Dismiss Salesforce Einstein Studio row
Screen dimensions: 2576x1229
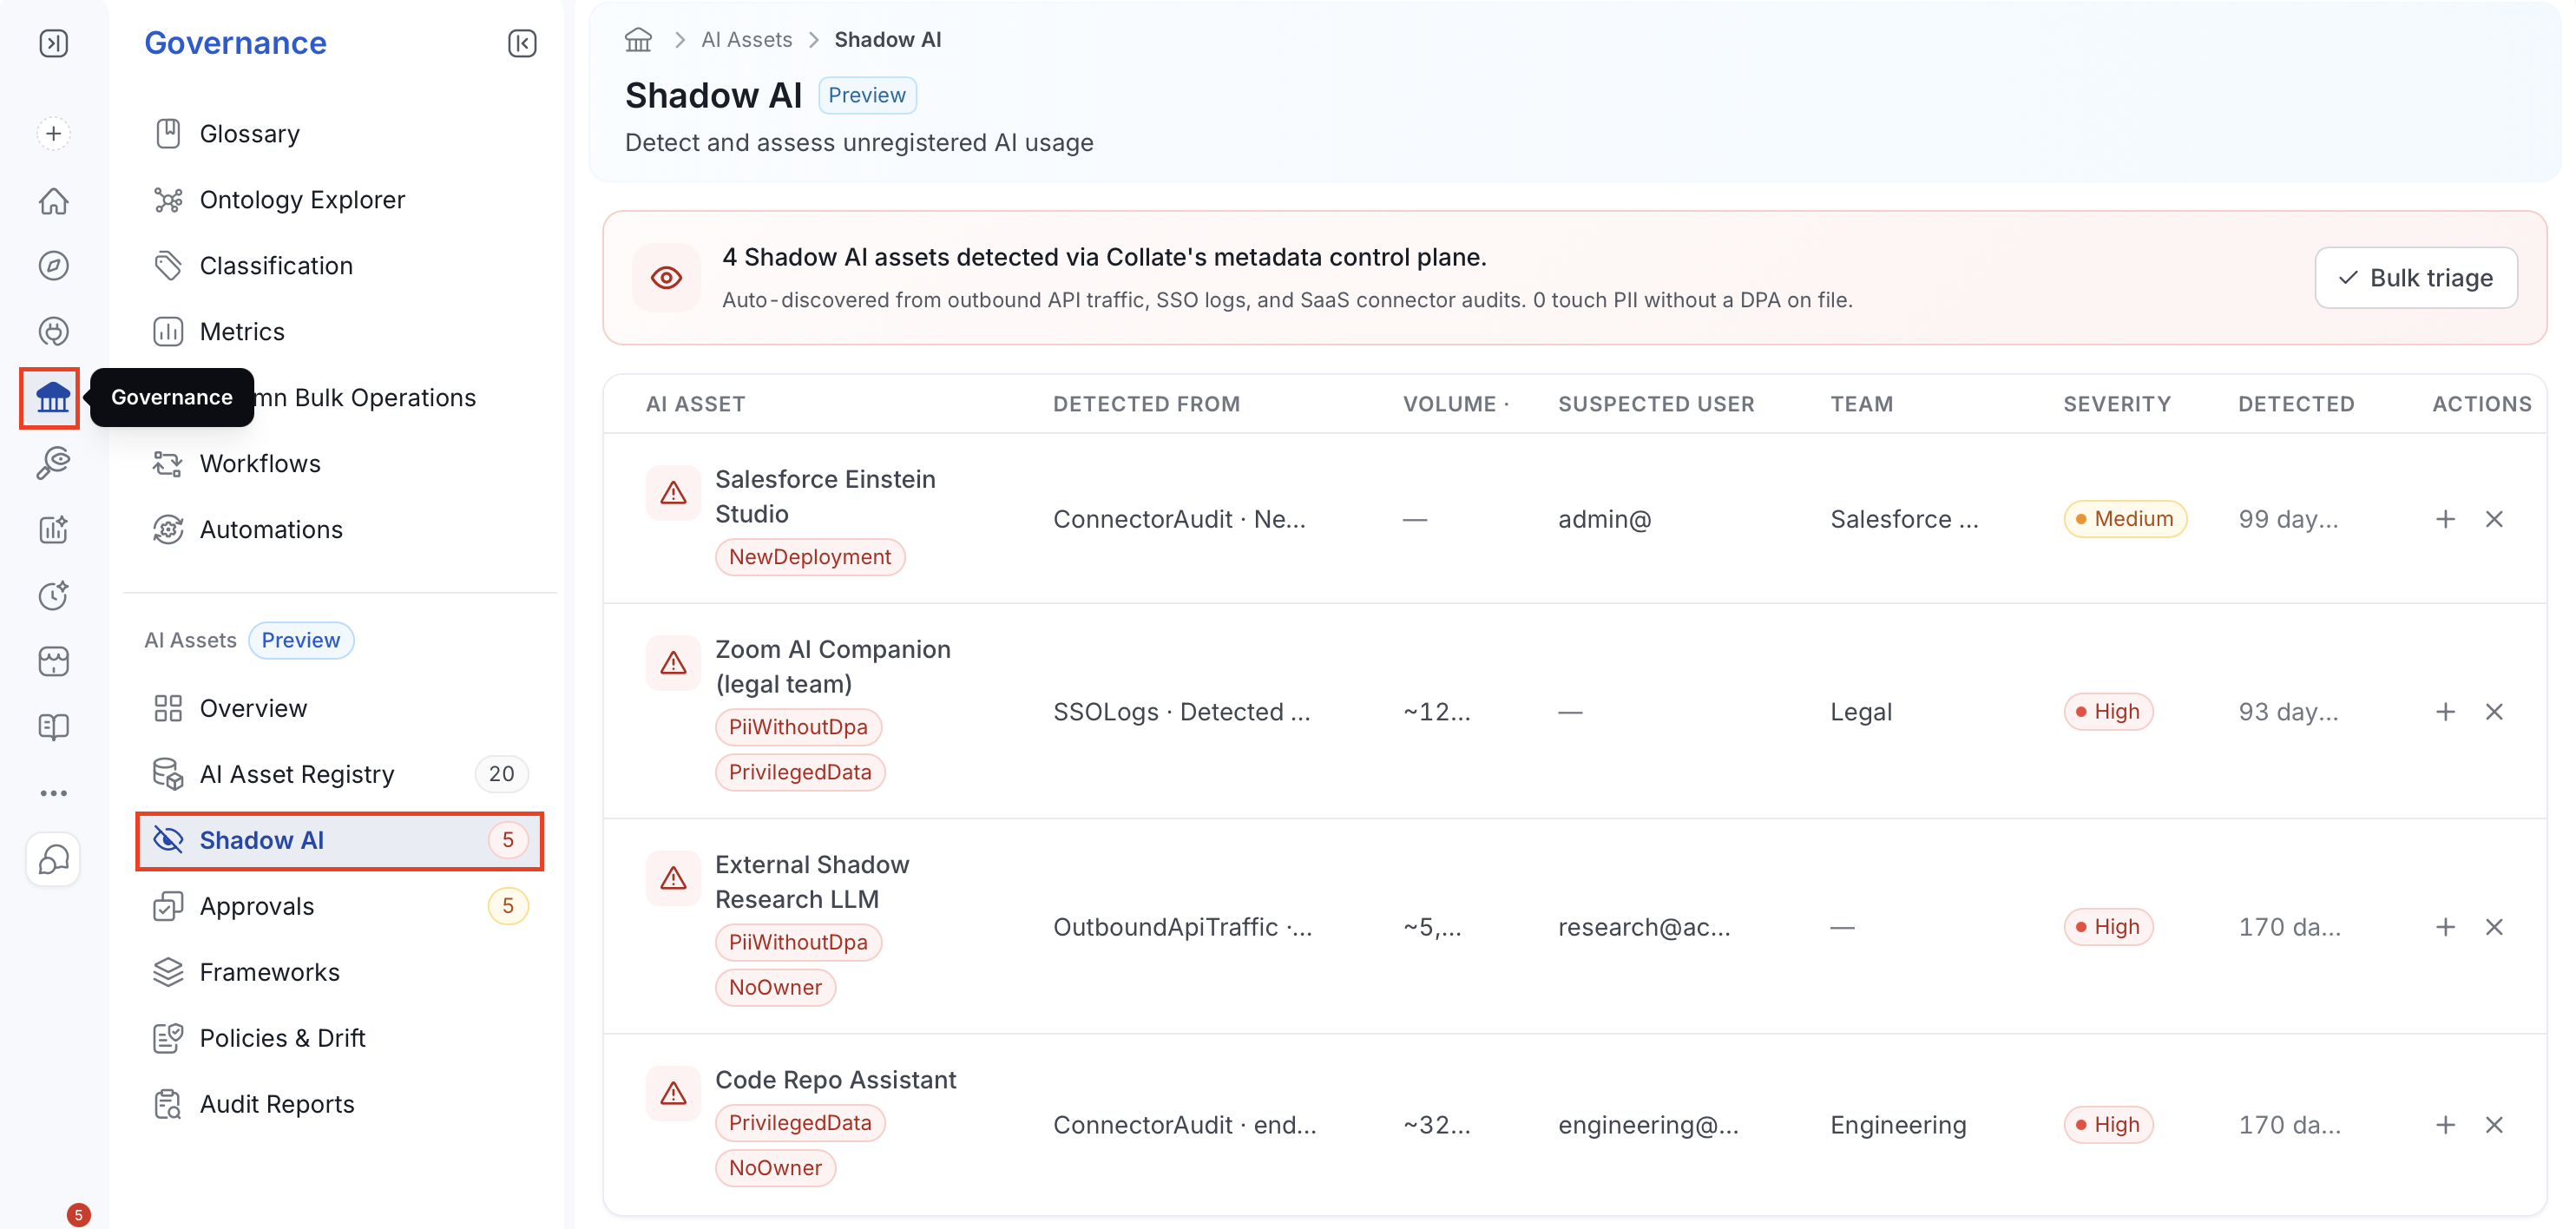pyautogui.click(x=2494, y=519)
